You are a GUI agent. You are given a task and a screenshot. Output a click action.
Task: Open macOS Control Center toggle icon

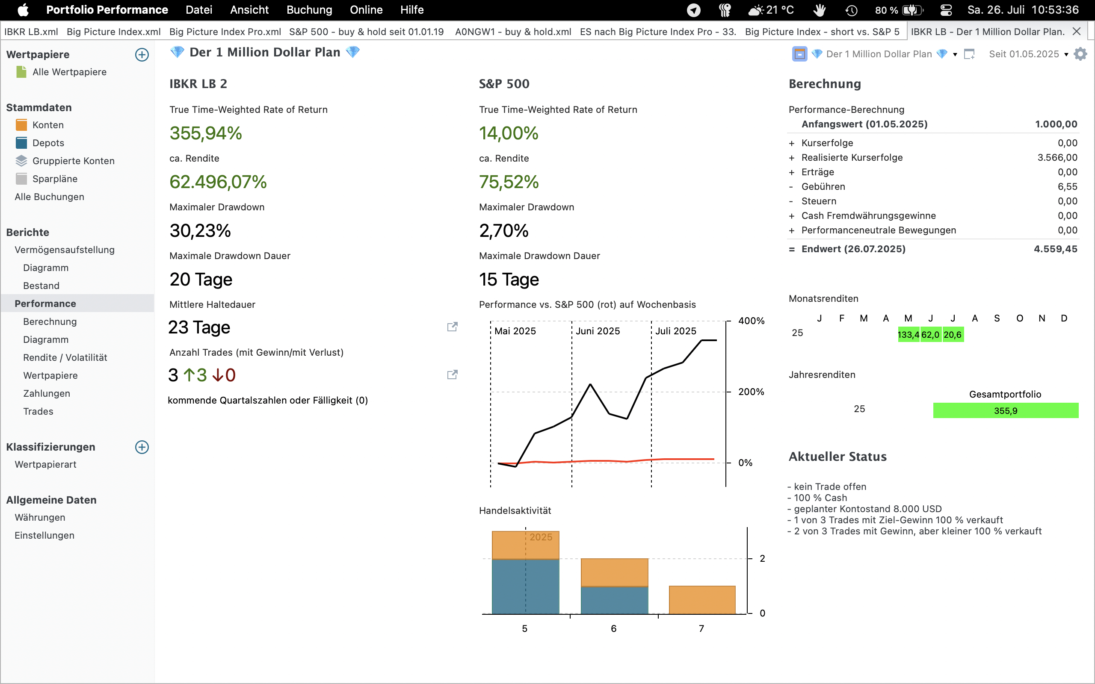946,10
